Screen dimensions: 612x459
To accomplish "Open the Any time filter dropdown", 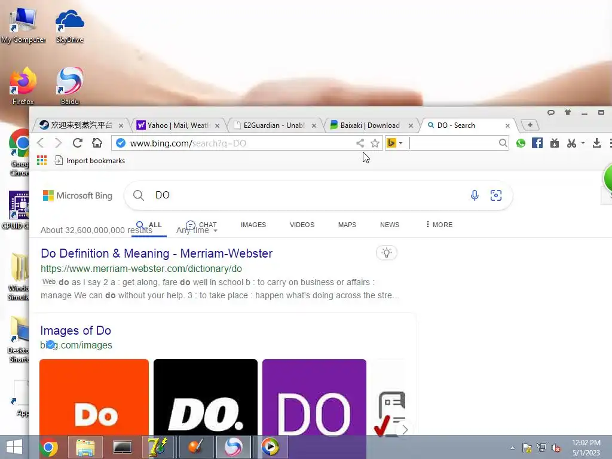I will 197,231.
